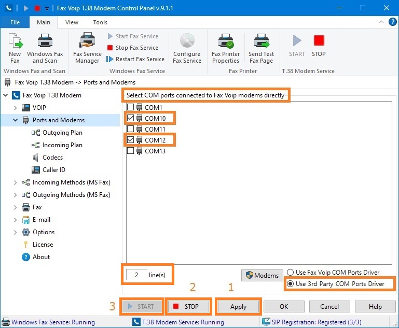The width and height of the screenshot is (399, 328).
Task: Check the COM13 checkbox
Action: pyautogui.click(x=130, y=151)
